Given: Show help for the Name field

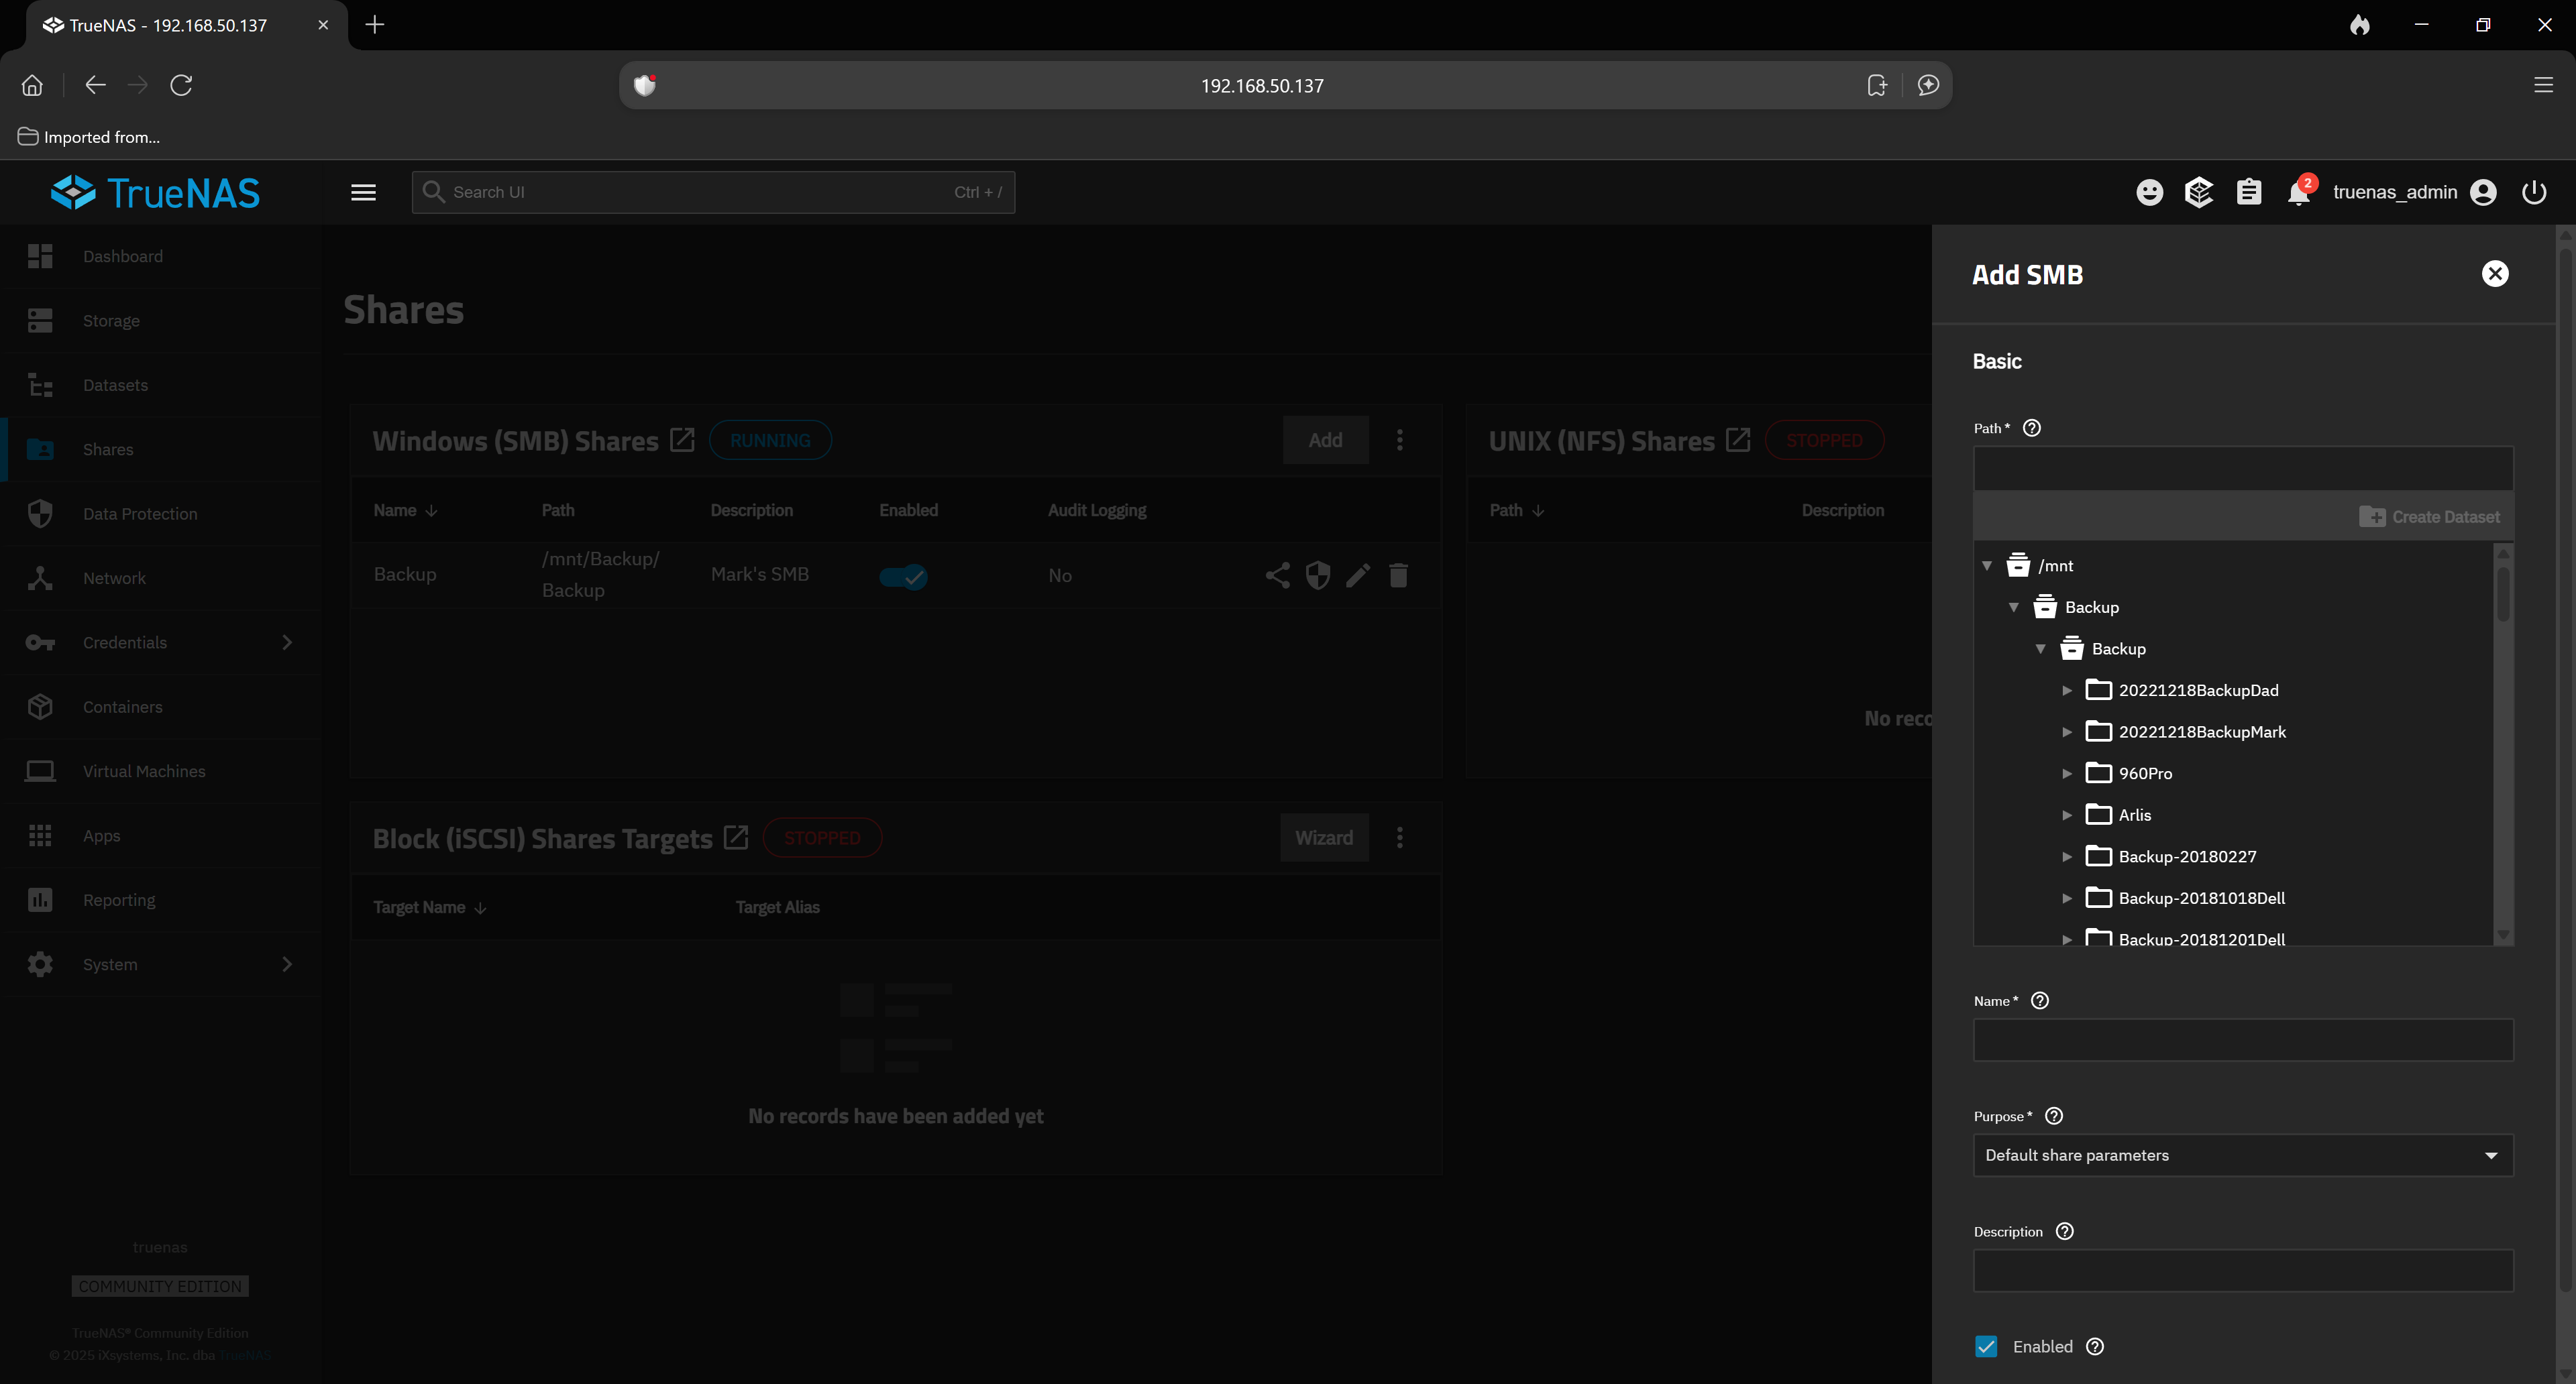Looking at the screenshot, I should [x=2040, y=1000].
